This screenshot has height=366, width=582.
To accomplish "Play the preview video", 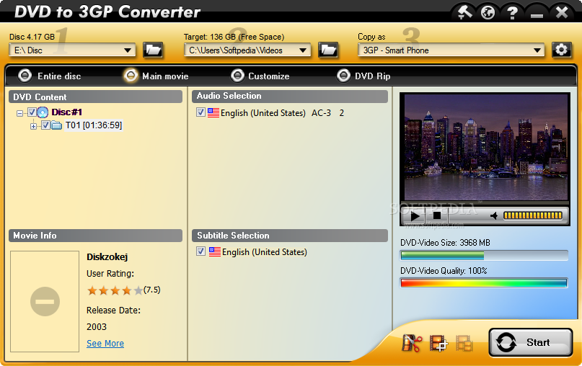I will click(x=415, y=216).
